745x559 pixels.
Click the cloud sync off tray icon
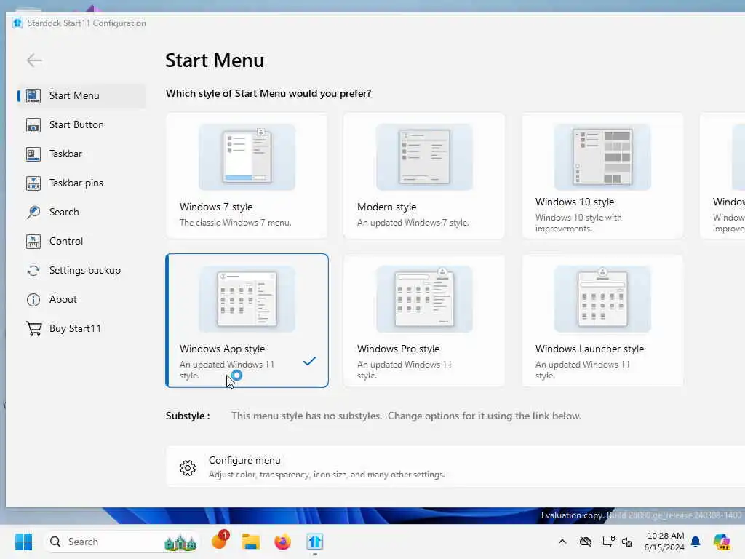(x=586, y=542)
